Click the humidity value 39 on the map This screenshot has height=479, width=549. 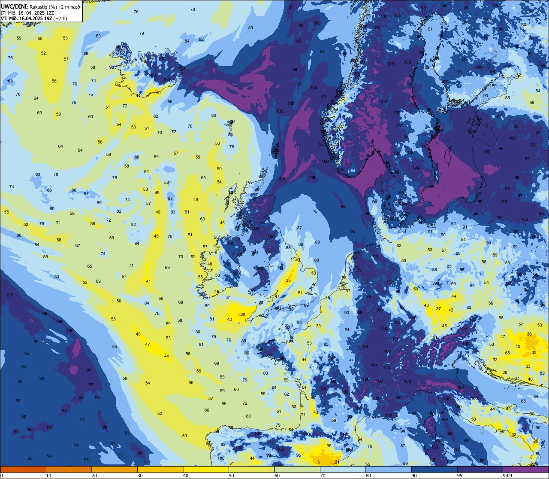pyautogui.click(x=243, y=314)
